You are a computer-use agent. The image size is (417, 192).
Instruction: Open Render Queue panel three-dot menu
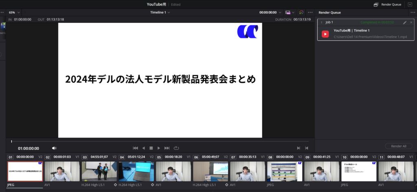pos(413,13)
